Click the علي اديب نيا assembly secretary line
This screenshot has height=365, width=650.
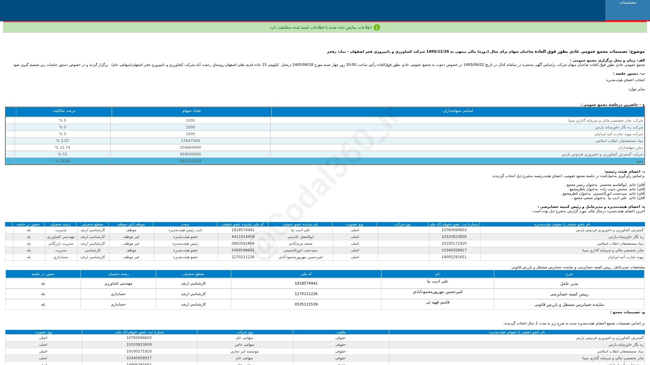[608, 198]
